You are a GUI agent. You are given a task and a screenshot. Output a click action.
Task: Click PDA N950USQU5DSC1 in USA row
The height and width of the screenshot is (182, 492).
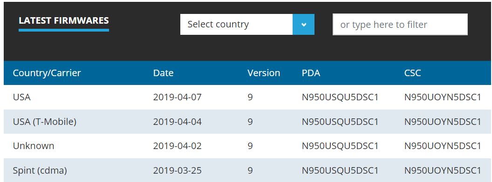[340, 97]
